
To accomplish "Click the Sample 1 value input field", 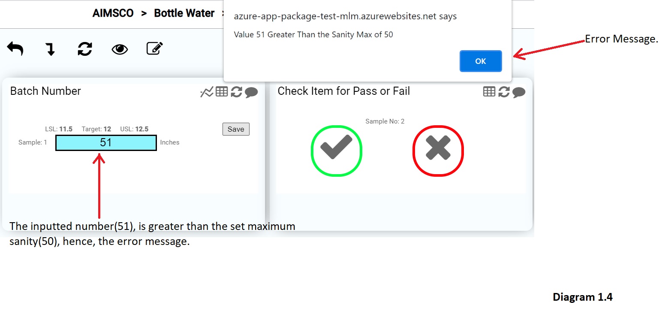I will 106,143.
